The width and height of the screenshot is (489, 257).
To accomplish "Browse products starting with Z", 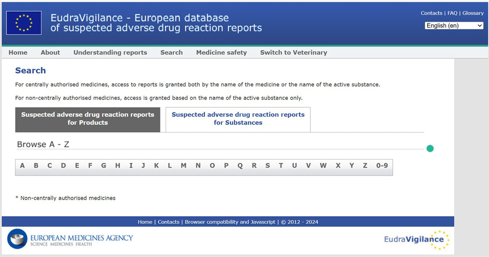I will point(365,166).
